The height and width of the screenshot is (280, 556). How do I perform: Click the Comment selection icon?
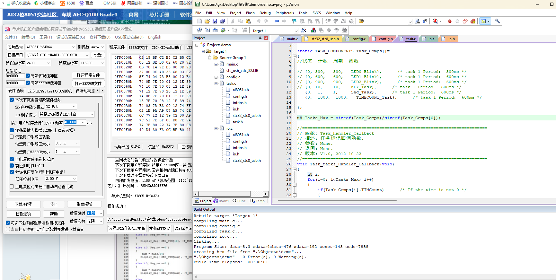pyautogui.click(x=343, y=21)
